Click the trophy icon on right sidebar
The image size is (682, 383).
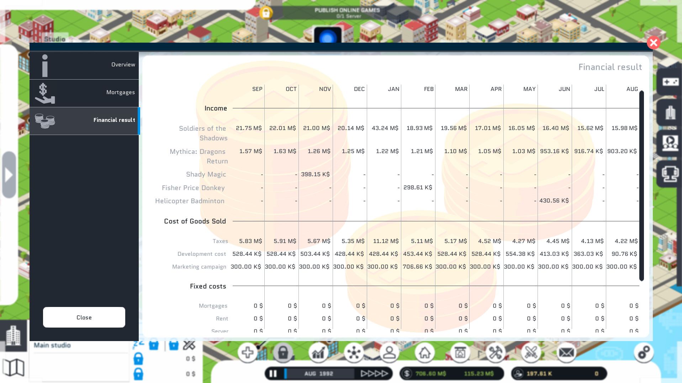point(670,174)
